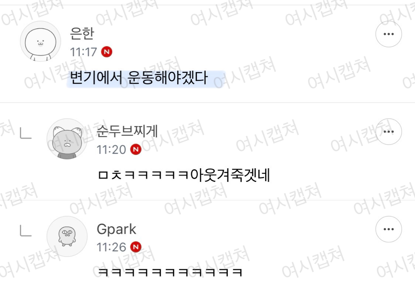Screen dimensions: 415x295
Task: Open the profile of username 순두브찌게
Action: pyautogui.click(x=127, y=131)
